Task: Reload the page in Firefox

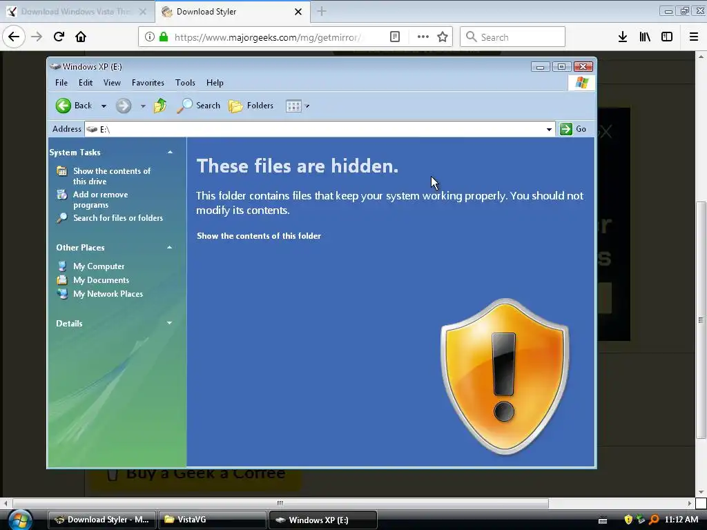Action: pyautogui.click(x=59, y=37)
